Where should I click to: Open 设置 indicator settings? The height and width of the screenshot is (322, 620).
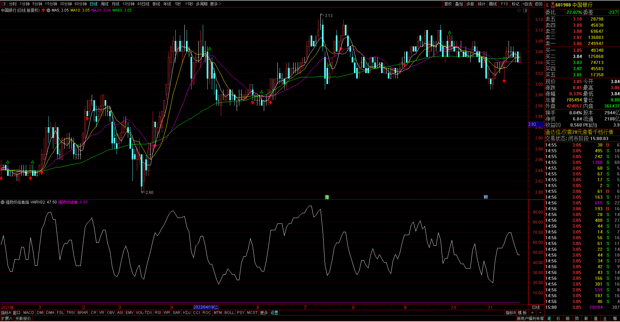tap(274, 313)
